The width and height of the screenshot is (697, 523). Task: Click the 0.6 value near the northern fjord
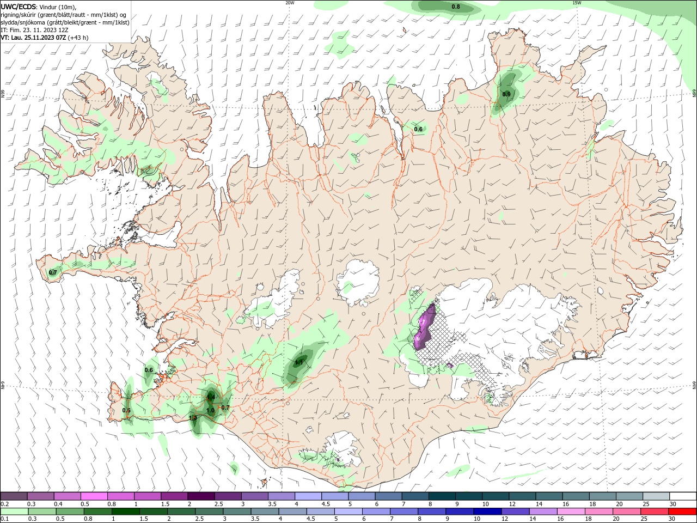(x=418, y=129)
